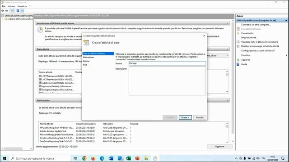Click the Aggiorna refresh icon in Azioni
The image size is (289, 162).
[238, 60]
